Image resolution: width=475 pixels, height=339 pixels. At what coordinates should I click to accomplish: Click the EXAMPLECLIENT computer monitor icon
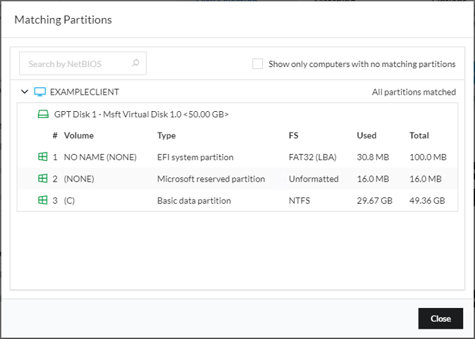(40, 92)
